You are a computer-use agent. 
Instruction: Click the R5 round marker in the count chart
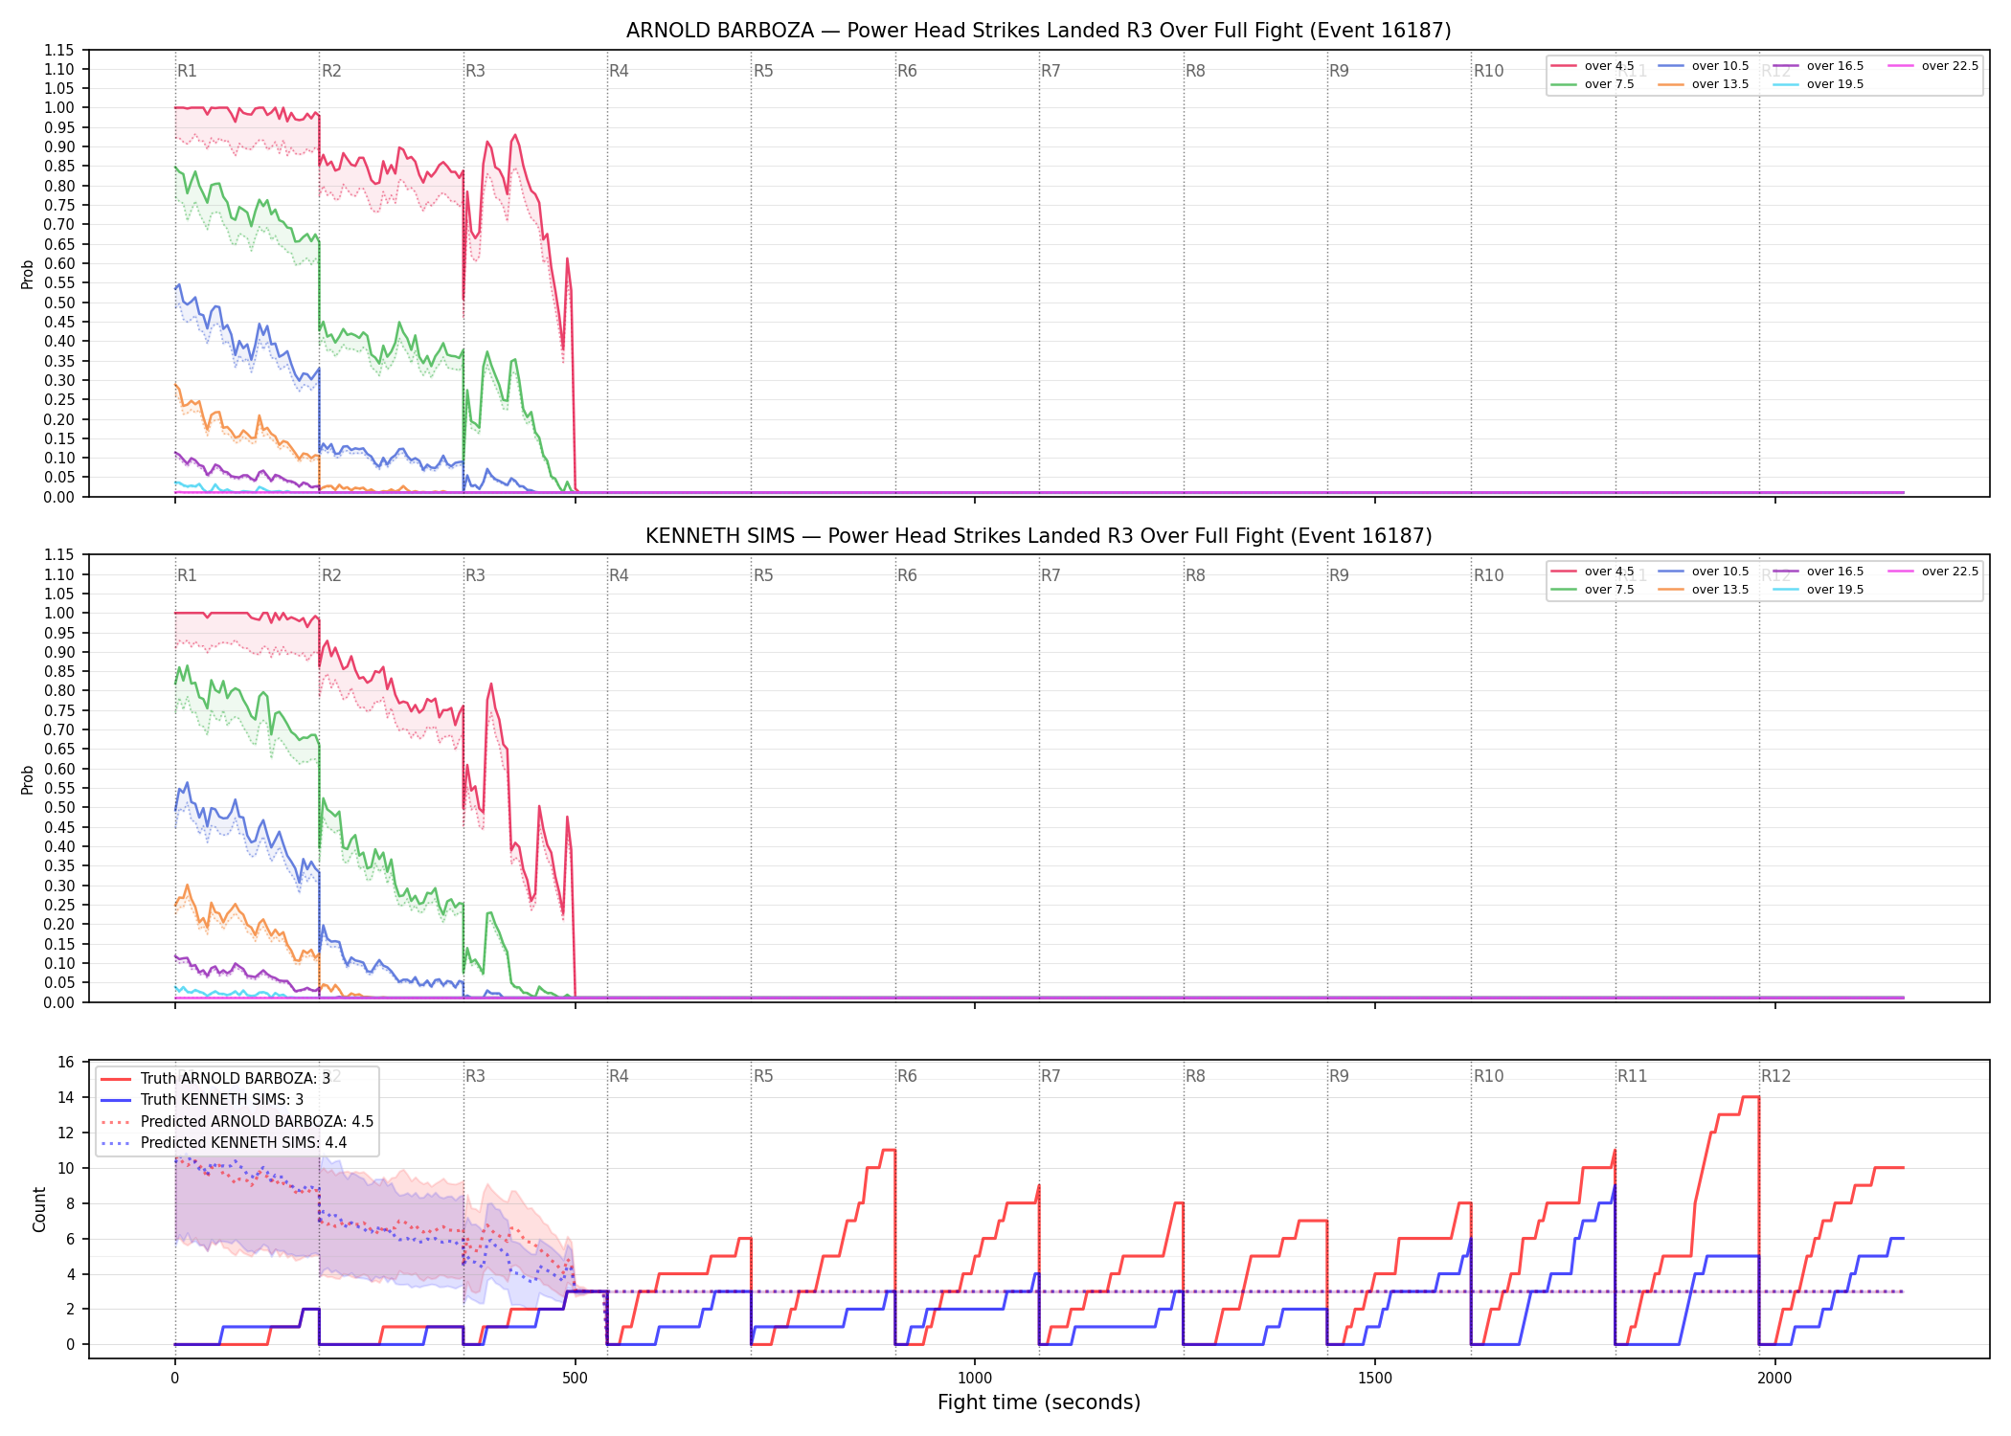(x=763, y=1076)
